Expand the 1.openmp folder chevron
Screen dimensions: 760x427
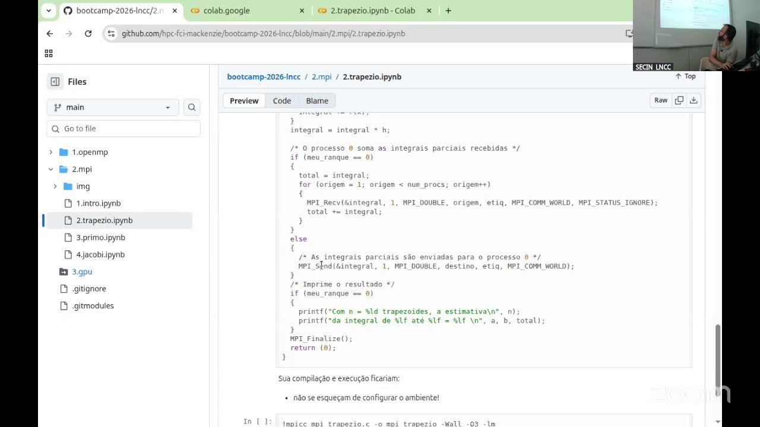[x=50, y=152]
